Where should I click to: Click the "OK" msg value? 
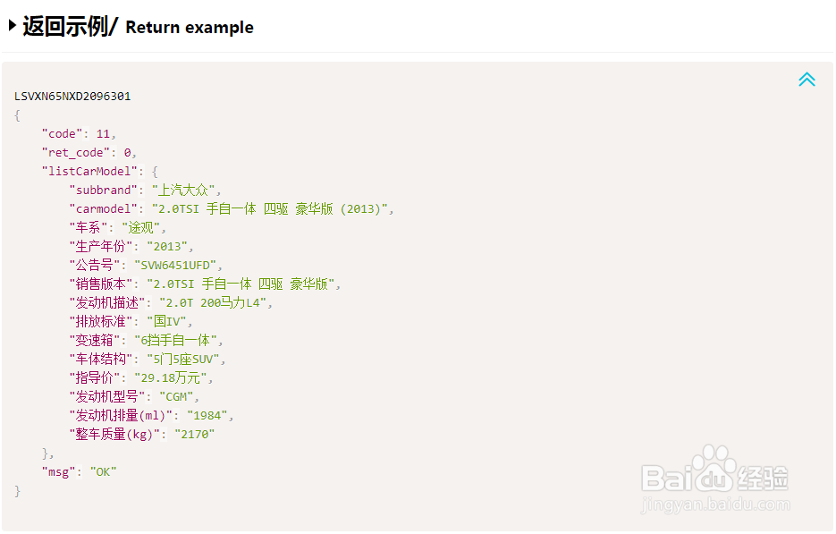[x=103, y=471]
